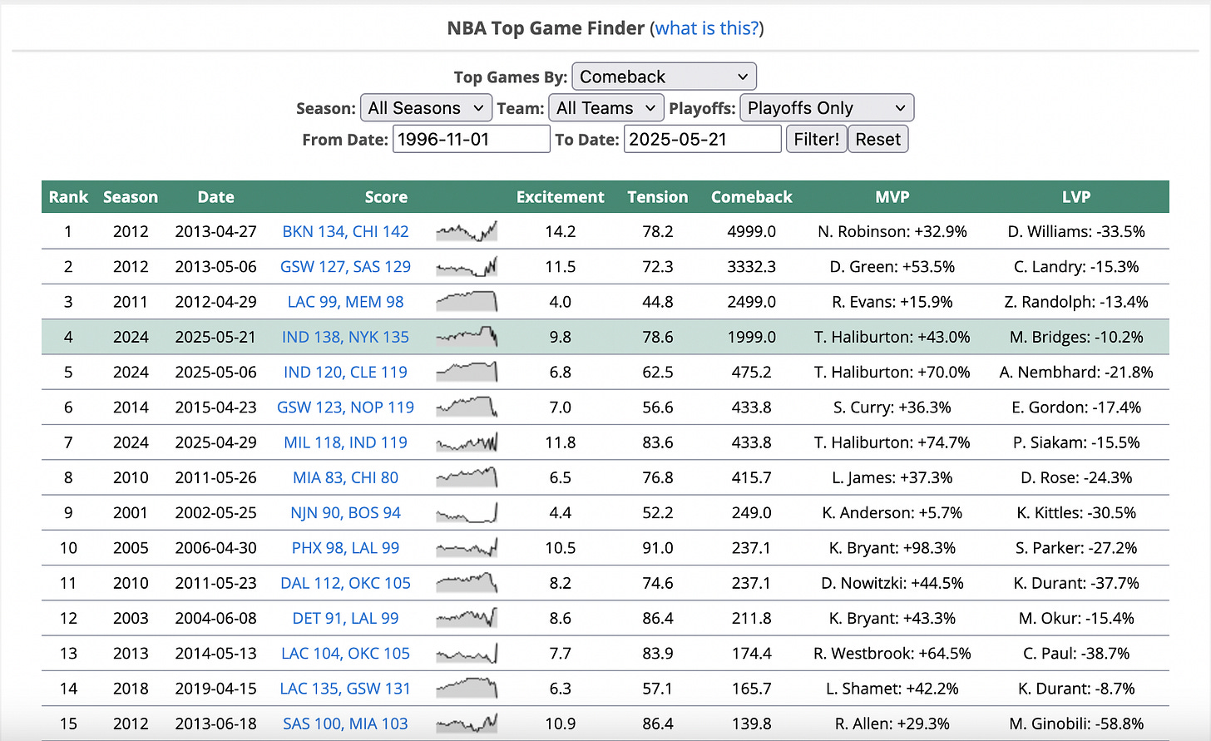Open the SAS 100, MIA 103 game link
The image size is (1211, 741).
point(345,724)
